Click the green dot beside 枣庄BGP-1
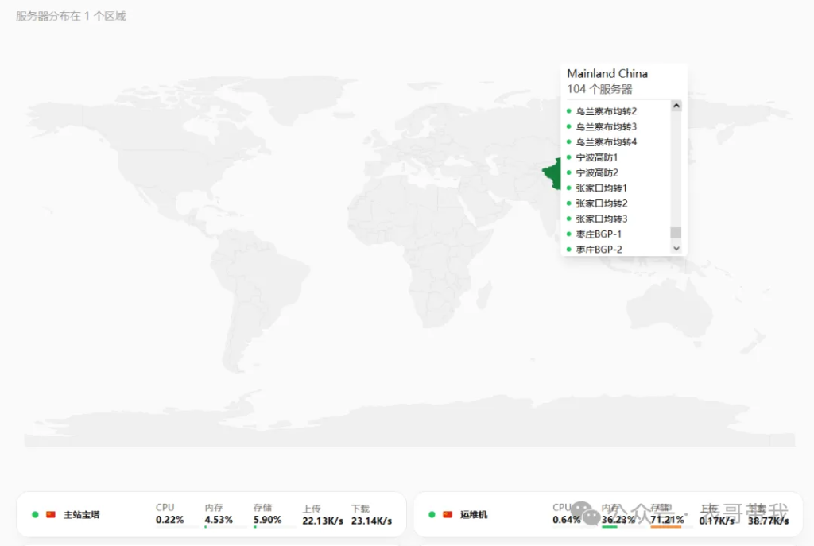 568,234
